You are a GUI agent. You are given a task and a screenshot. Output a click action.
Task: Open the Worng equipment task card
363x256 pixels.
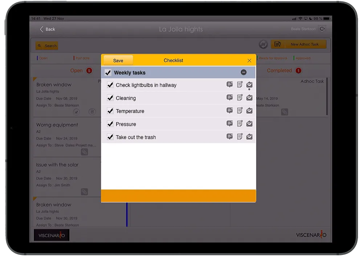pyautogui.click(x=67, y=137)
